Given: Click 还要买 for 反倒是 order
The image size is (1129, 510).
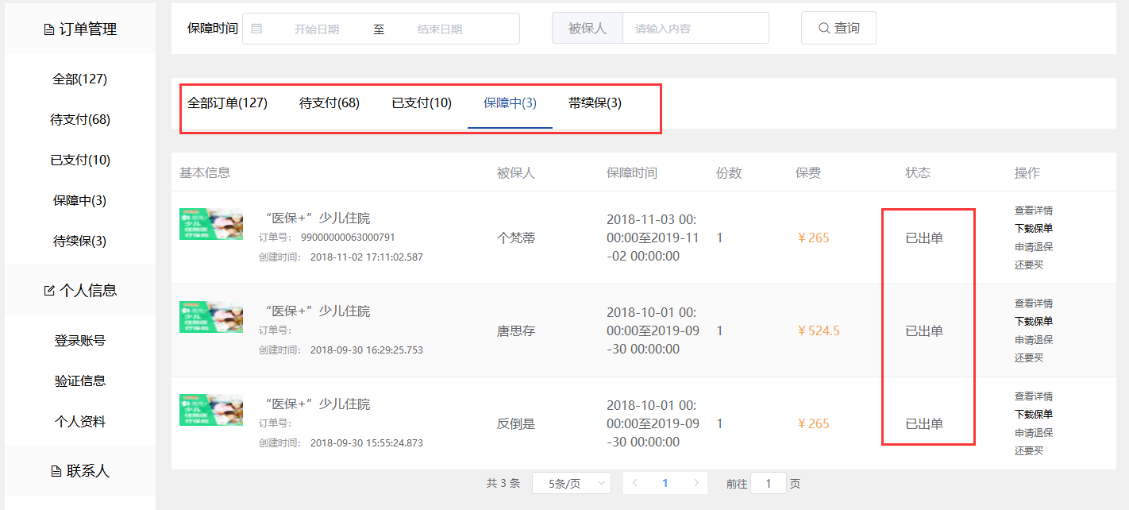Looking at the screenshot, I should click(x=1029, y=451).
